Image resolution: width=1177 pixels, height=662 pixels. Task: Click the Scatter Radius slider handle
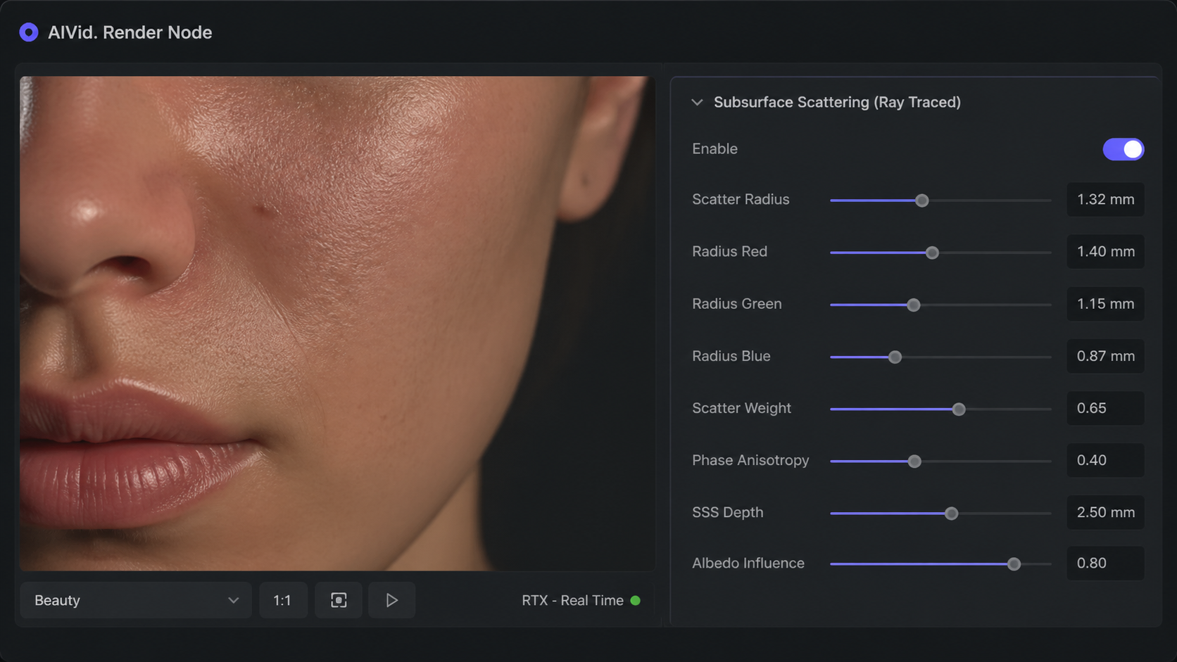pyautogui.click(x=921, y=200)
